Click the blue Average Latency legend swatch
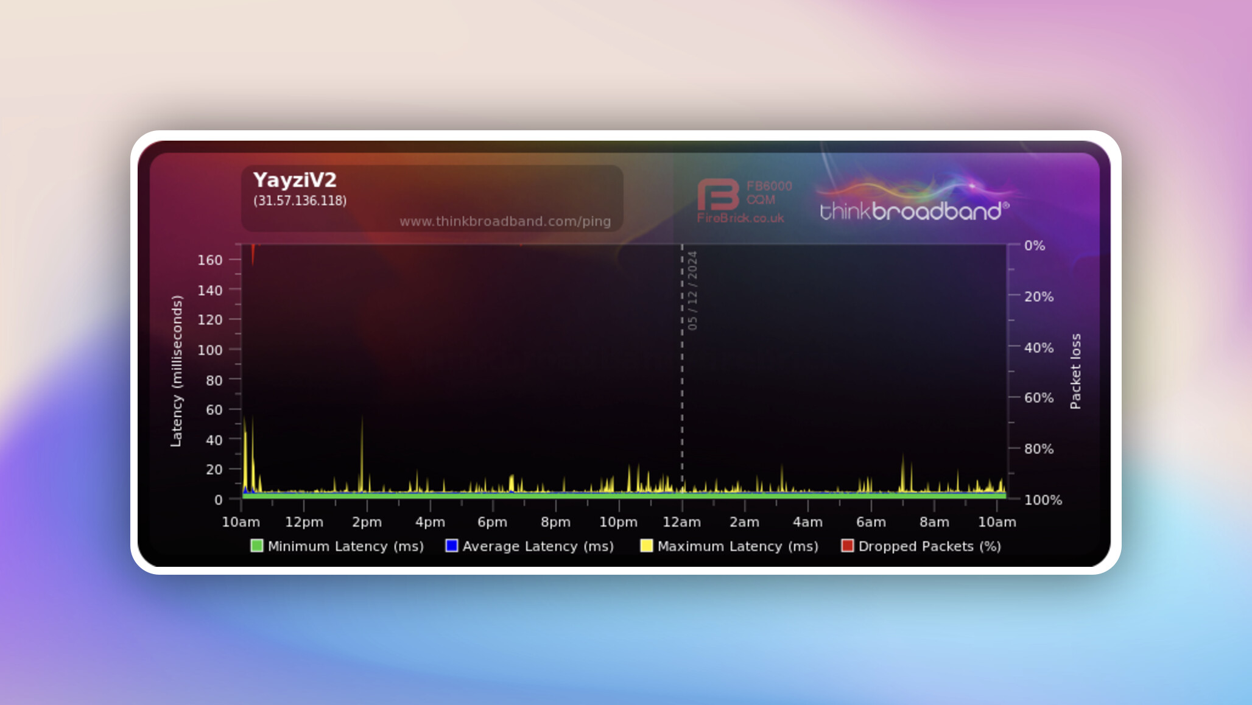This screenshot has width=1252, height=705. pos(451,545)
